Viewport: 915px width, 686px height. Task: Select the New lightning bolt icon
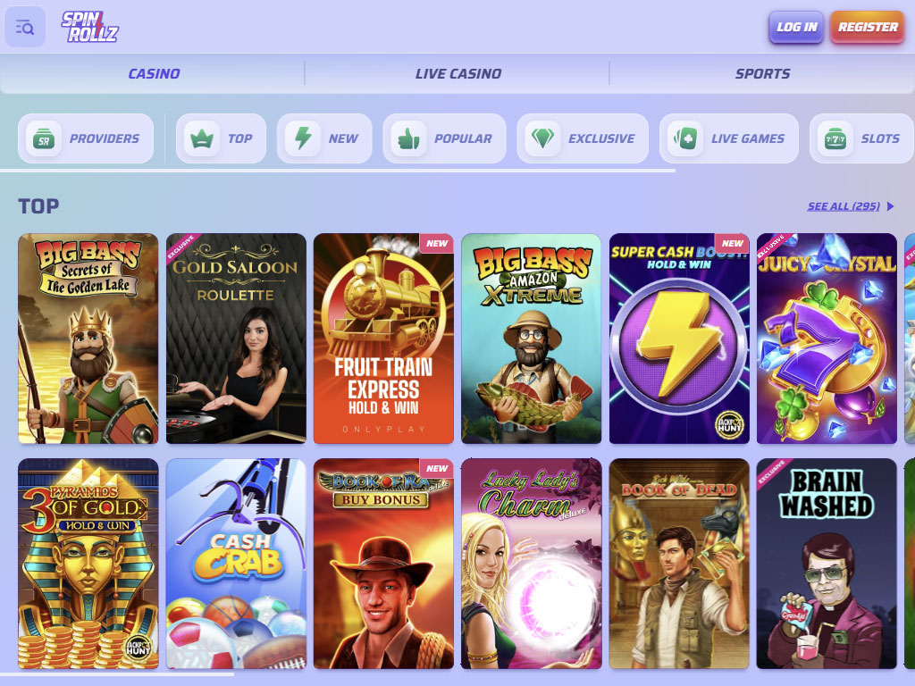click(303, 138)
